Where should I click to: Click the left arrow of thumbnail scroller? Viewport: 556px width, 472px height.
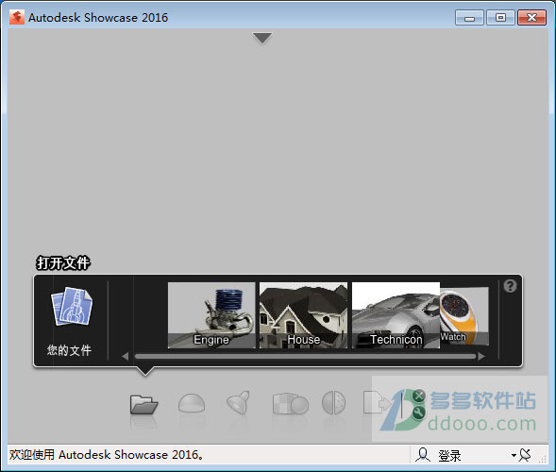pyautogui.click(x=126, y=357)
